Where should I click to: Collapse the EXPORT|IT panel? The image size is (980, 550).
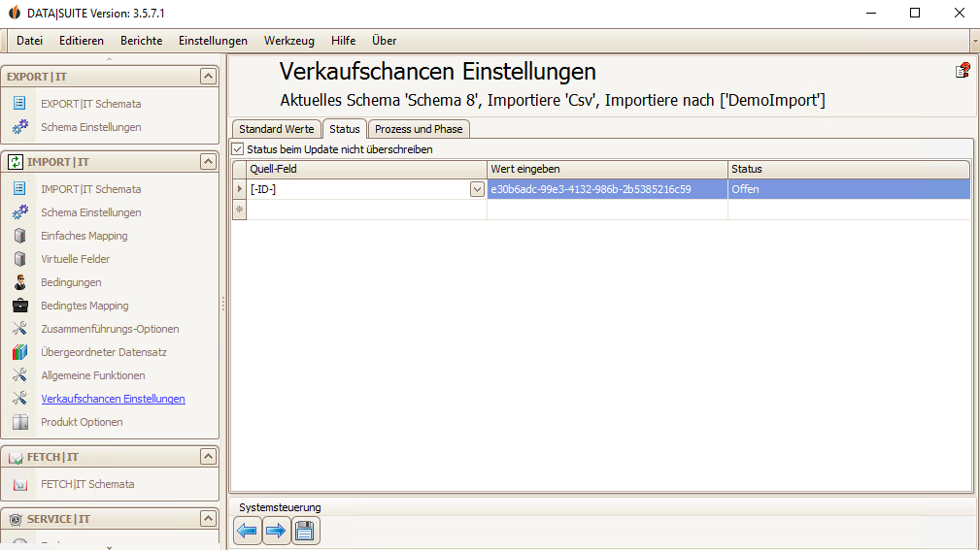(x=208, y=77)
